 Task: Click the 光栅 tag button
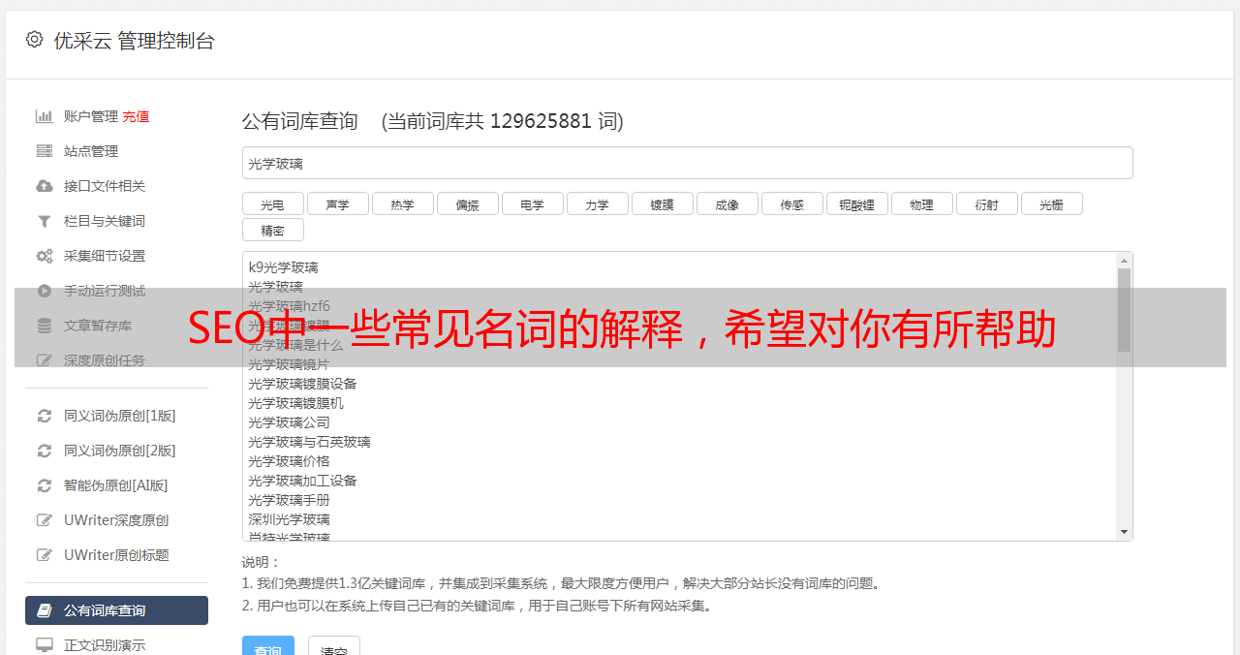1051,203
